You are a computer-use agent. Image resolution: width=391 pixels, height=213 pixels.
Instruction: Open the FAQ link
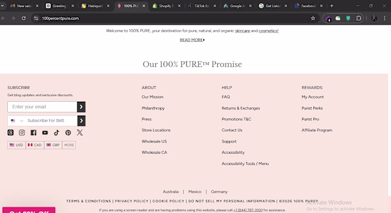point(226,97)
